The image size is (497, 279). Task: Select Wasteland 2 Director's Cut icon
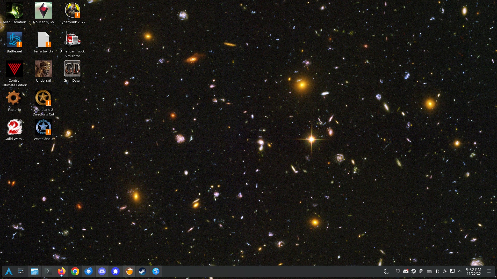[44, 103]
